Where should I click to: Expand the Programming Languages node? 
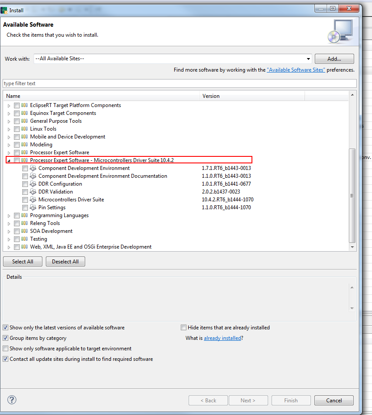click(9, 216)
